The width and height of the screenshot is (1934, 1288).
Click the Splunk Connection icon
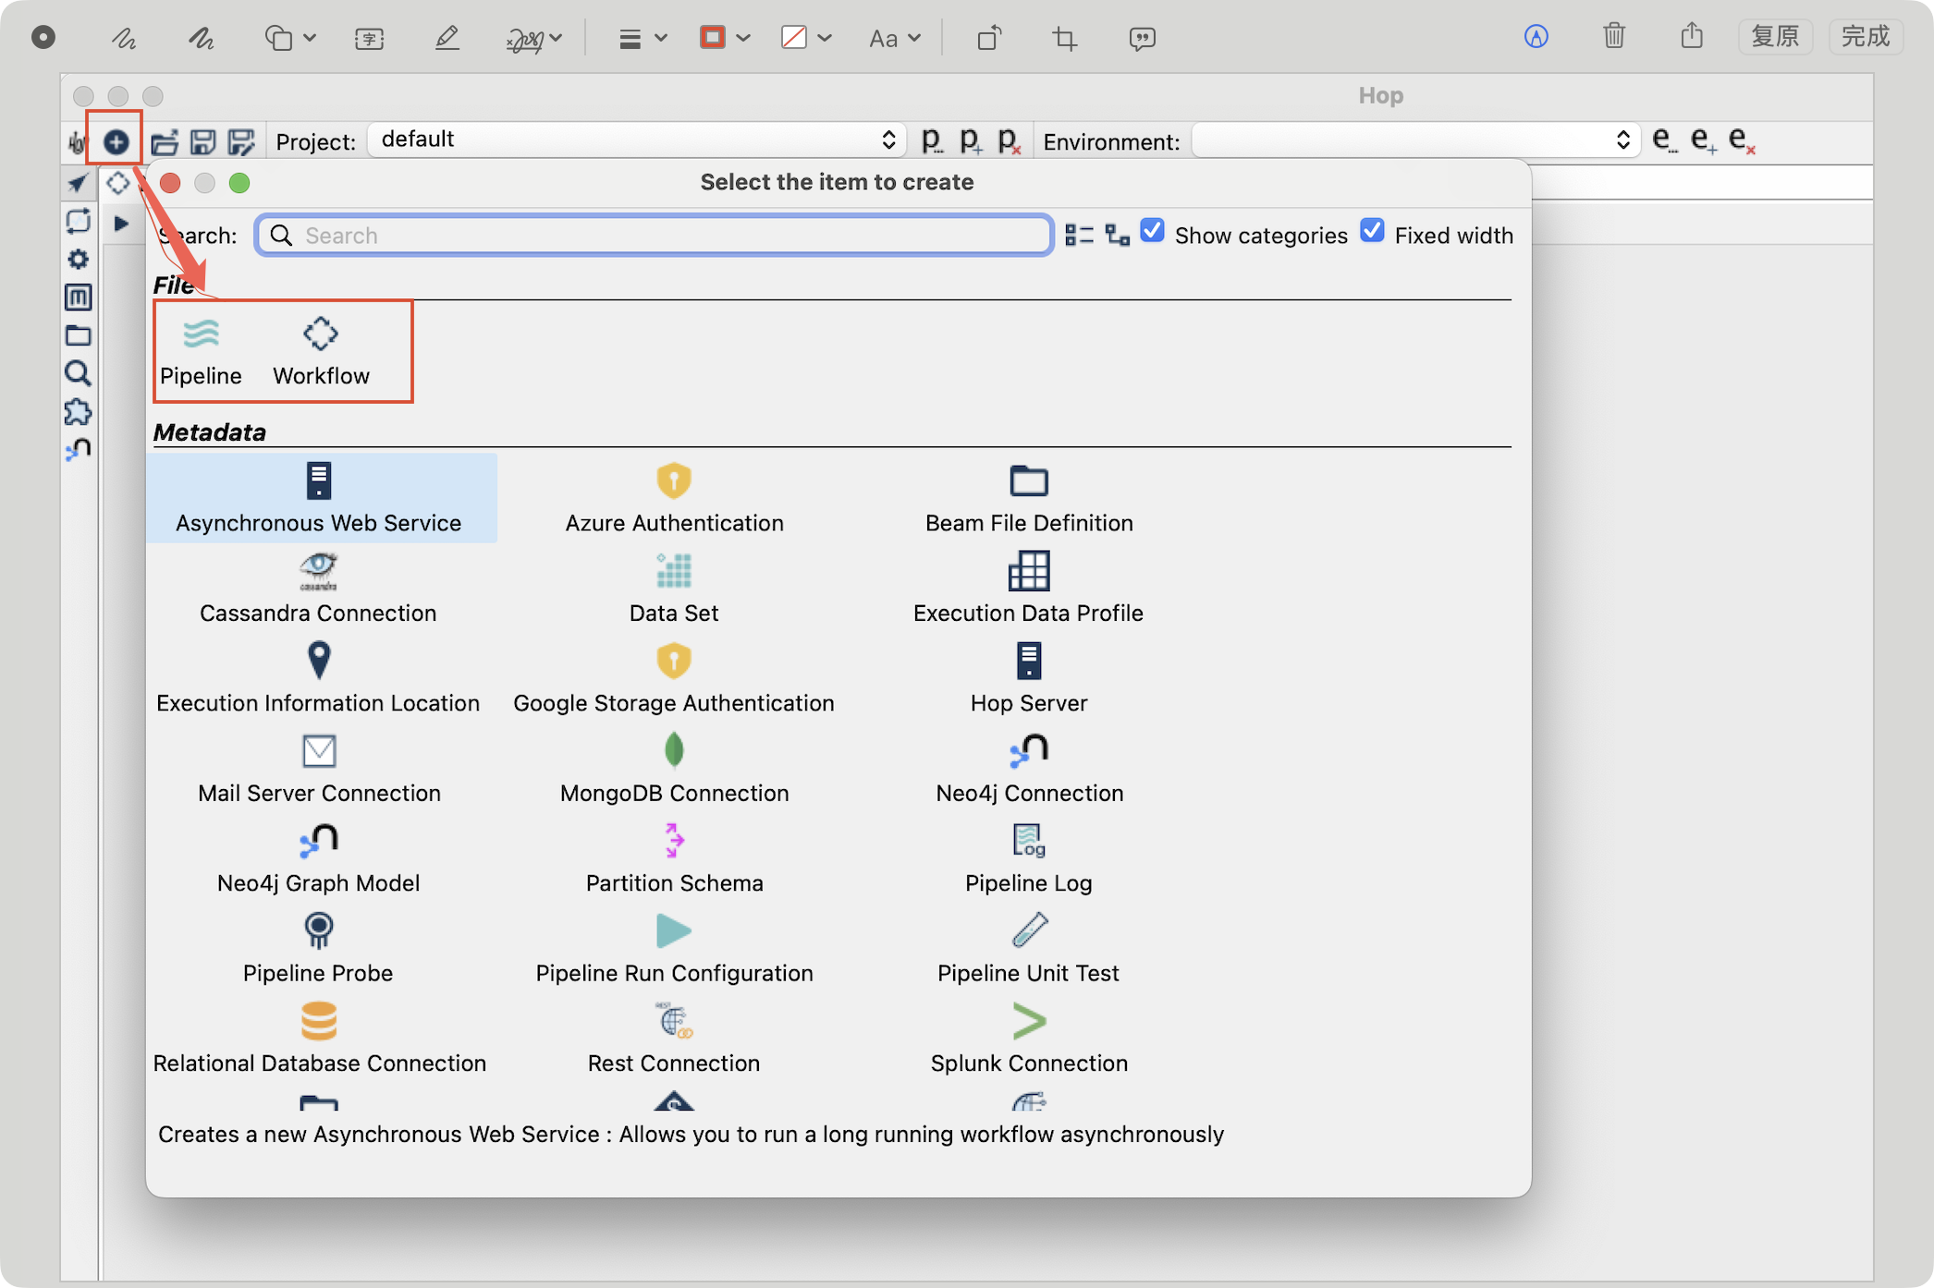coord(1028,1021)
